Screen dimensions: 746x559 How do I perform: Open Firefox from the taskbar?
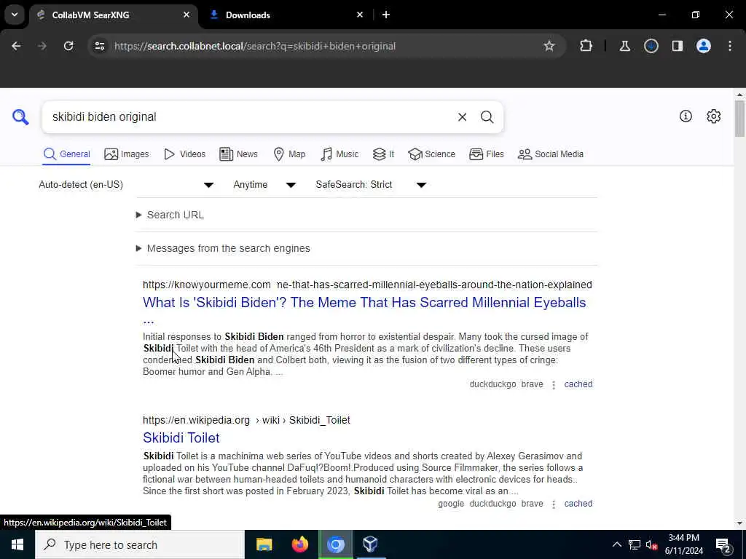[x=299, y=544]
